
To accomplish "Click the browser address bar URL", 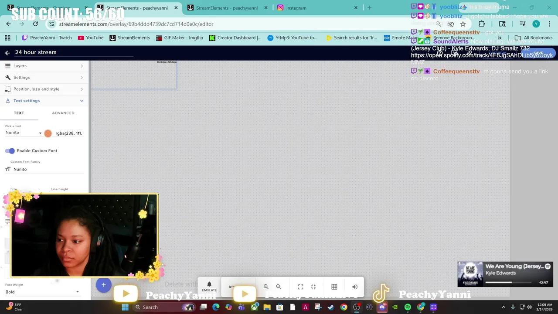I will pos(136,24).
